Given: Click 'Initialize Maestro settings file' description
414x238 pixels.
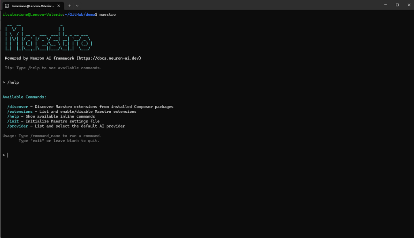Looking at the screenshot, I should (x=63, y=121).
